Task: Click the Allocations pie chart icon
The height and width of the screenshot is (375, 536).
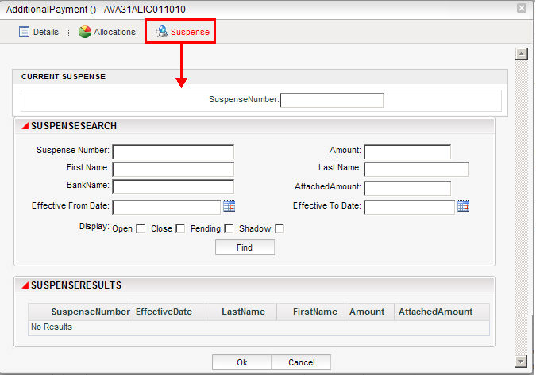Action: [x=85, y=32]
